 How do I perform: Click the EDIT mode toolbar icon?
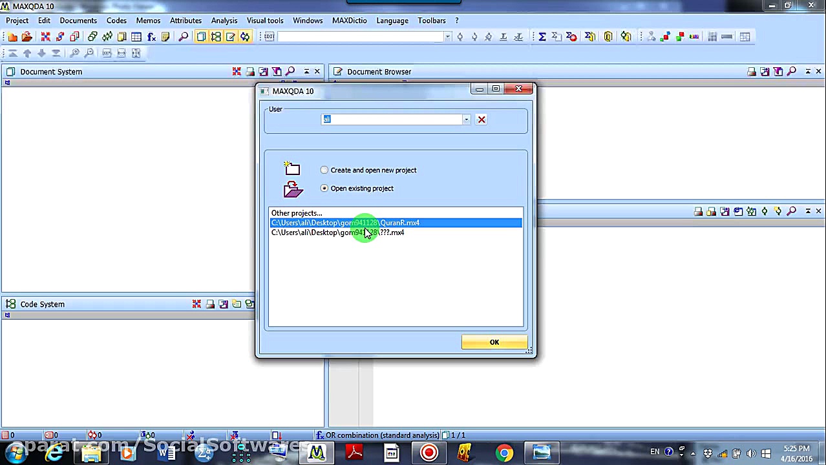270,37
